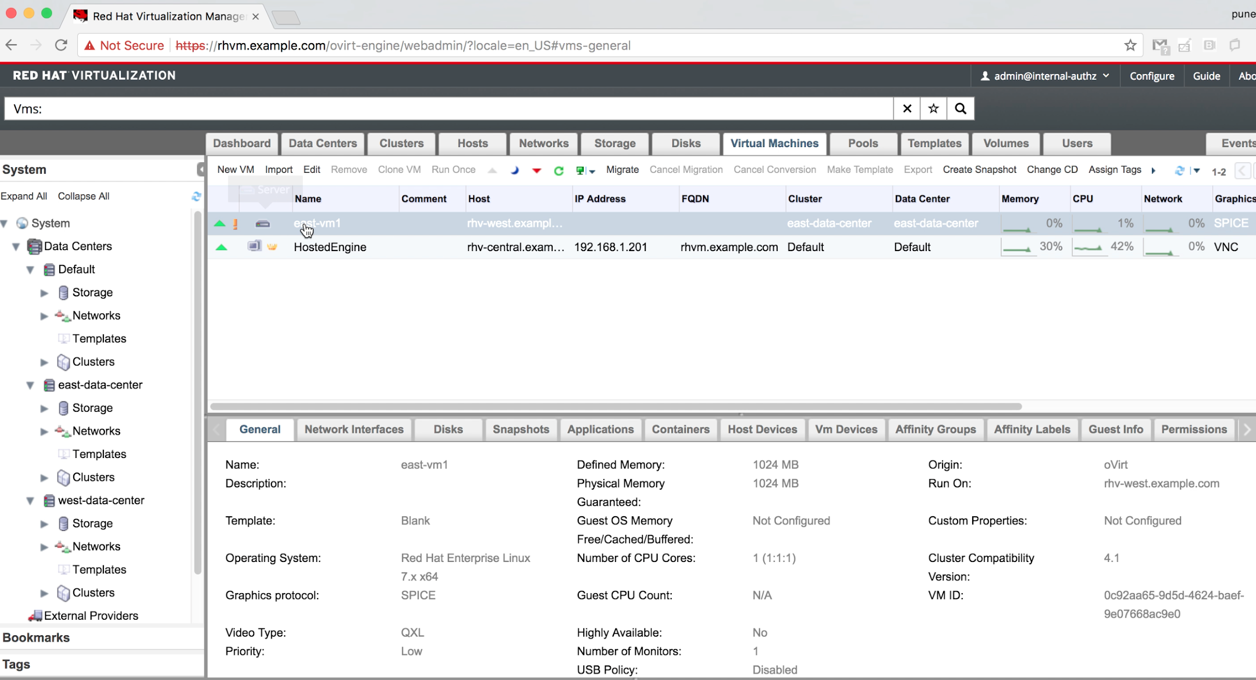Click the search magnifier icon
The image size is (1256, 680).
point(960,108)
